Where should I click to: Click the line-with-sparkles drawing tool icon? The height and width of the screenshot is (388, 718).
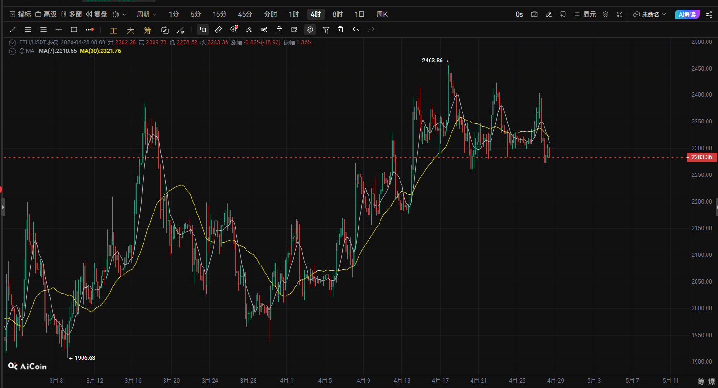pos(180,30)
